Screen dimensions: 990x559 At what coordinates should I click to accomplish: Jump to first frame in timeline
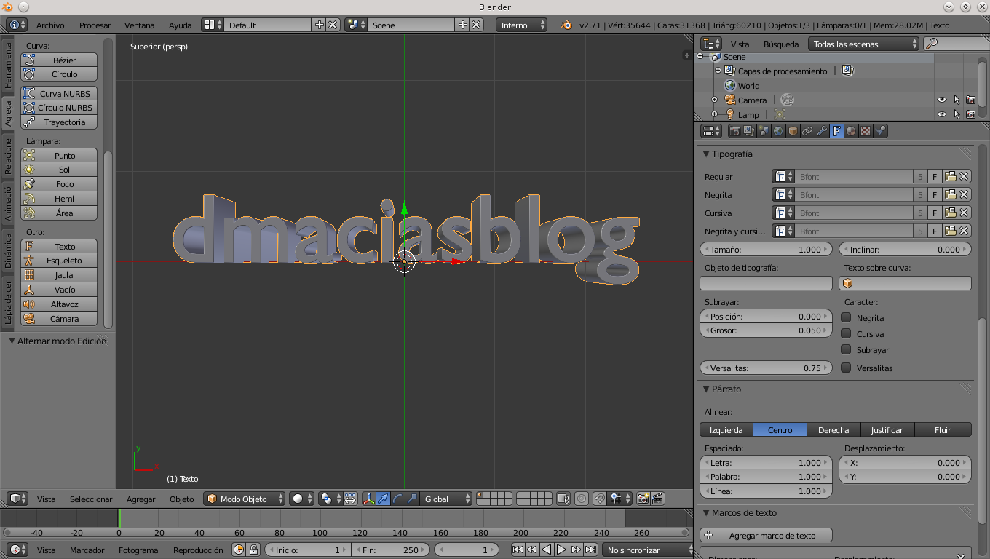[x=518, y=550]
